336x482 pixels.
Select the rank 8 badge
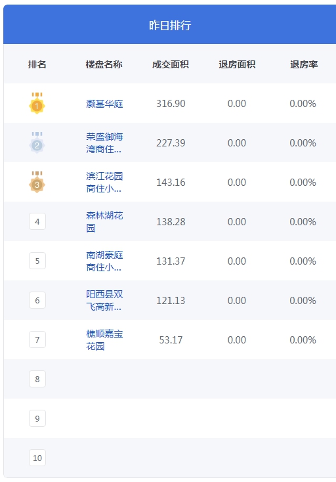click(37, 379)
